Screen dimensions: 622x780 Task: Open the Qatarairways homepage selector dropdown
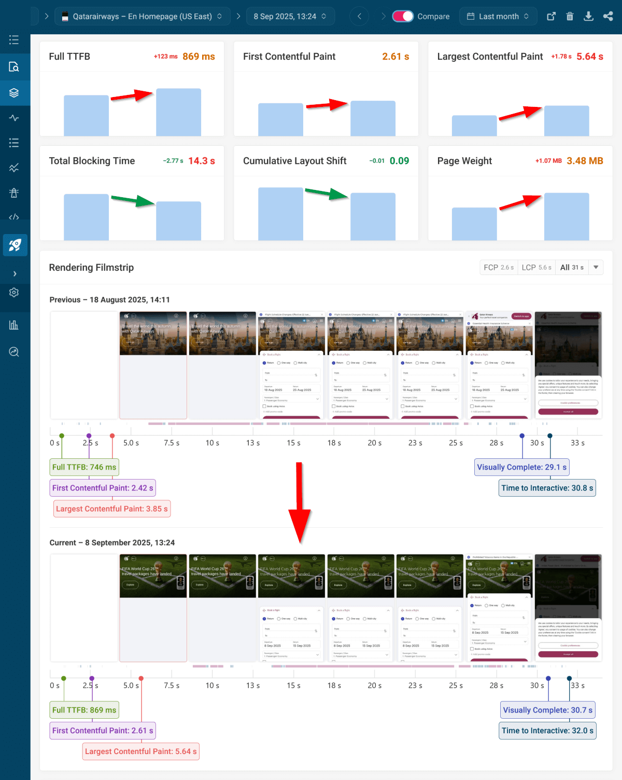point(141,16)
